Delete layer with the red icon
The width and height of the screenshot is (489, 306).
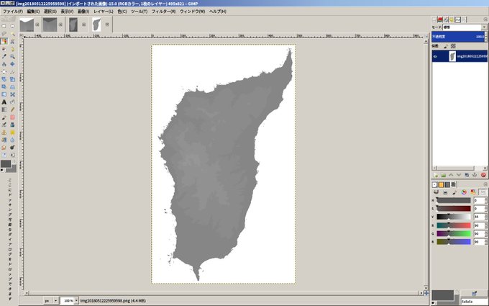(x=483, y=175)
